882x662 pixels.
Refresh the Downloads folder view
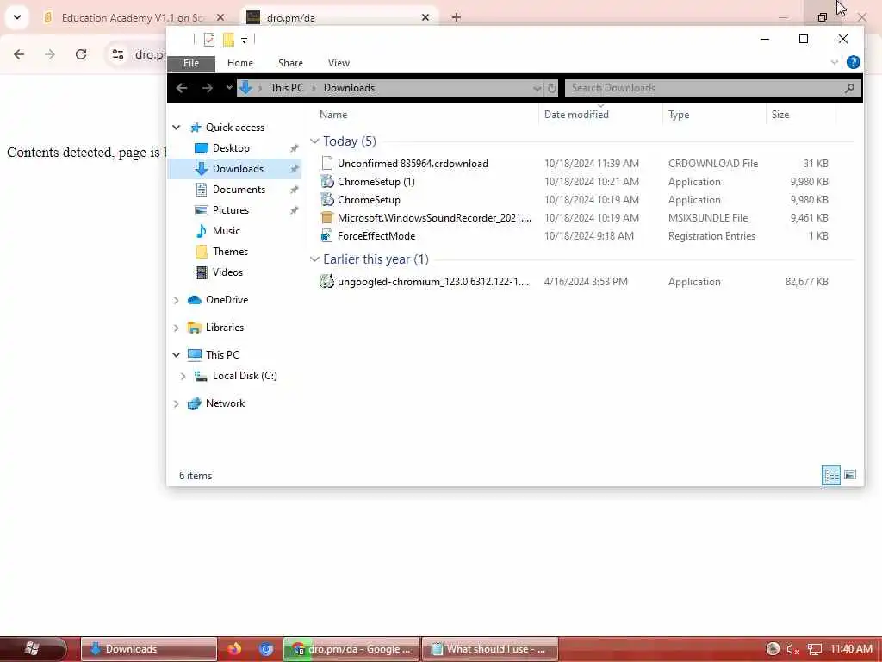552,89
